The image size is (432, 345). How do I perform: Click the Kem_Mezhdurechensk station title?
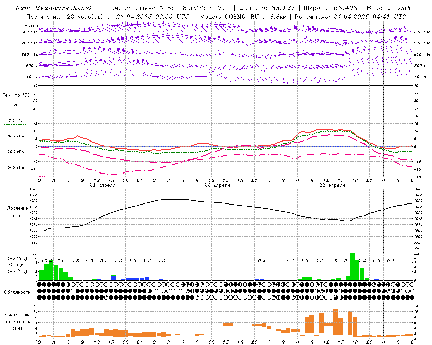tap(54, 8)
